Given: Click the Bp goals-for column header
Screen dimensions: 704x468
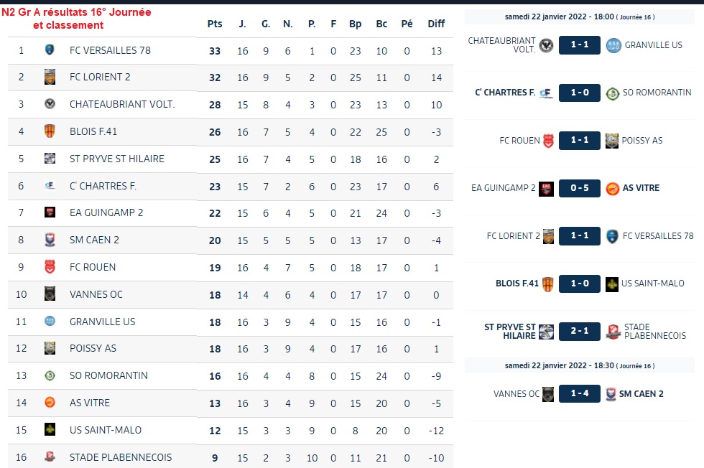Looking at the screenshot, I should coord(355,24).
